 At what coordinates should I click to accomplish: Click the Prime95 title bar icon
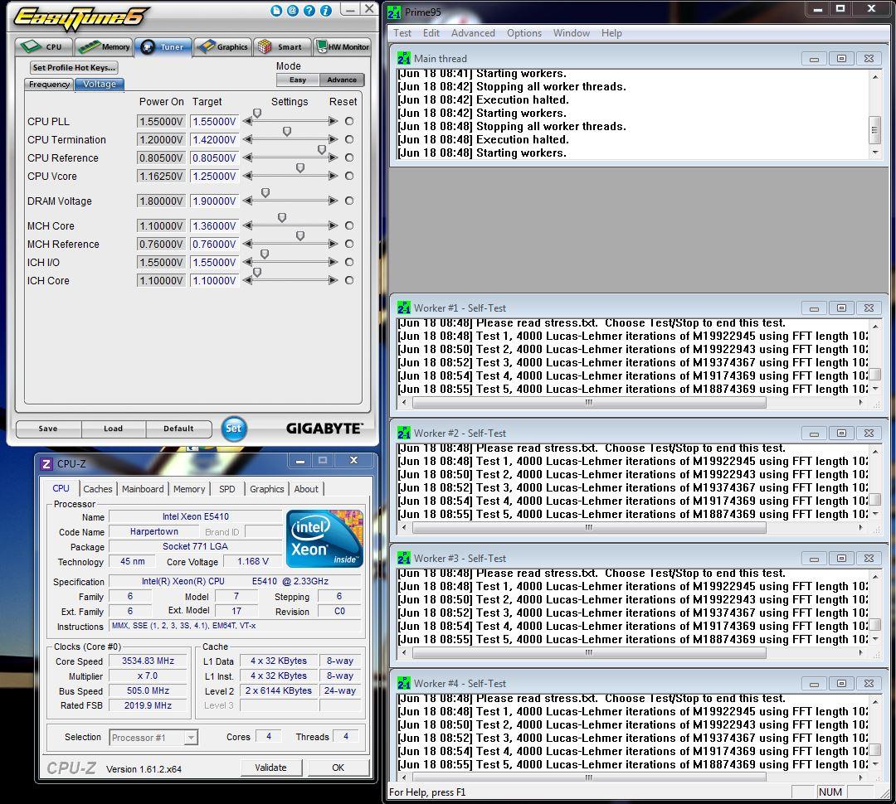click(394, 12)
